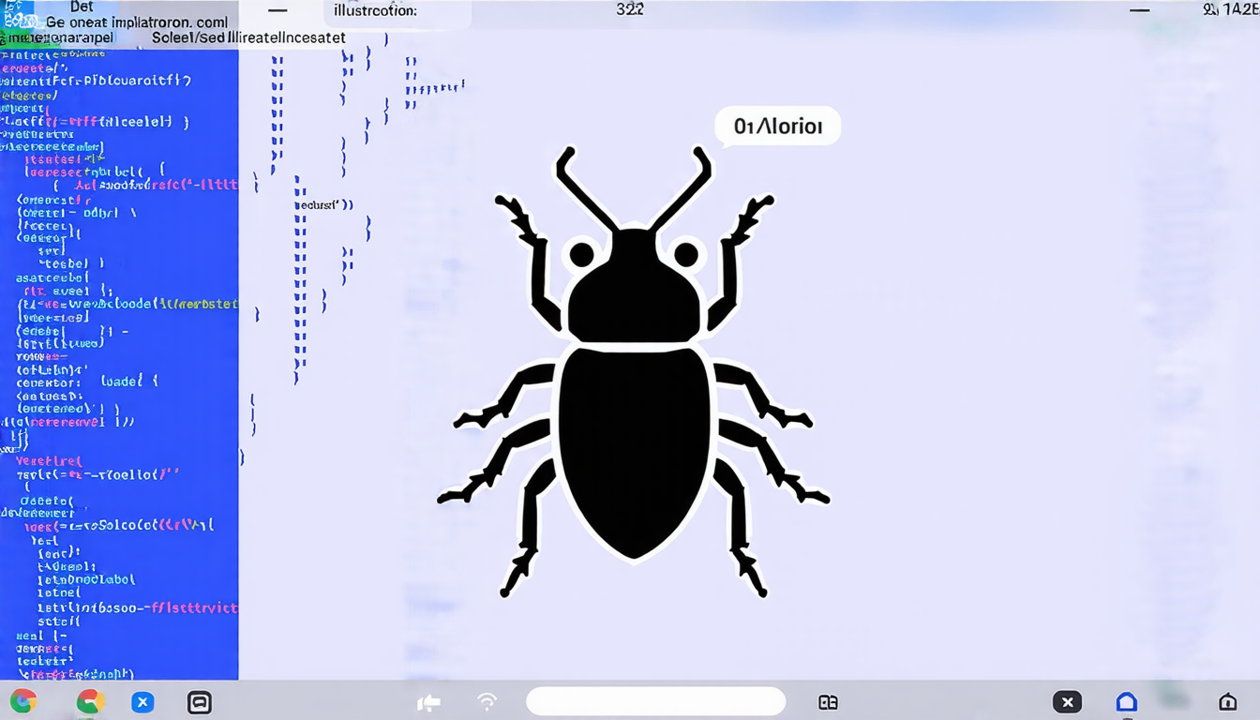This screenshot has width=1260, height=720.
Task: Click the "322" number in the top bar
Action: point(630,9)
